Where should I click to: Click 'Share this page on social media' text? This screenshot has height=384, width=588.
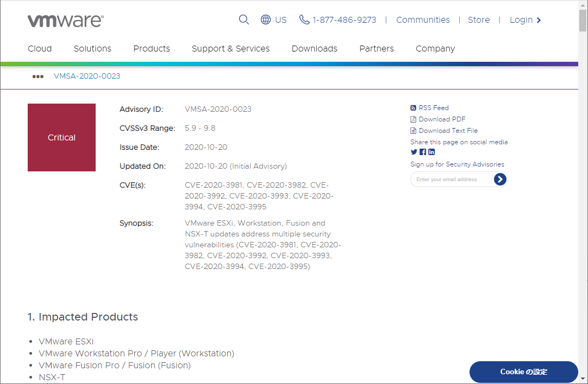point(459,142)
